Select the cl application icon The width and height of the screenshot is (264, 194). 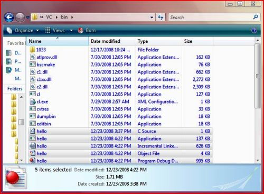point(33,94)
